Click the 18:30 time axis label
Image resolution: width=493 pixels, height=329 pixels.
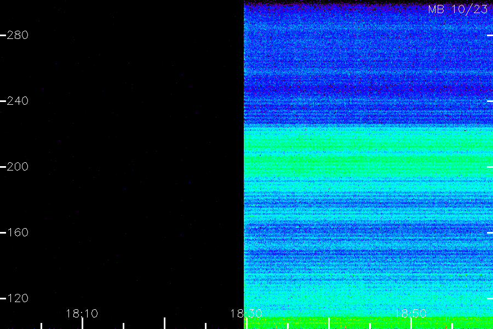[246, 314]
